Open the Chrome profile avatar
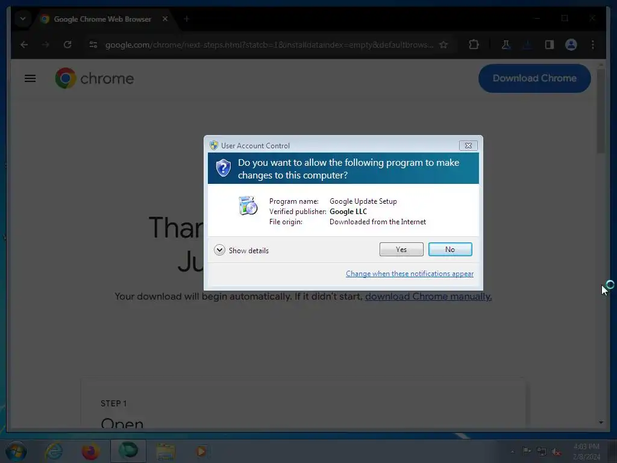 571,45
